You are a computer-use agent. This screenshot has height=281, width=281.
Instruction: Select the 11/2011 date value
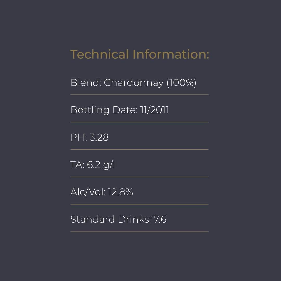point(155,110)
